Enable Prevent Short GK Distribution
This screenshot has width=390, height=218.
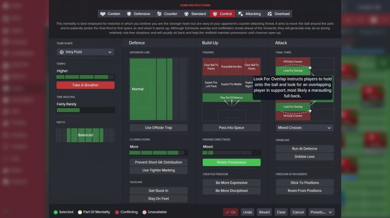(x=158, y=162)
